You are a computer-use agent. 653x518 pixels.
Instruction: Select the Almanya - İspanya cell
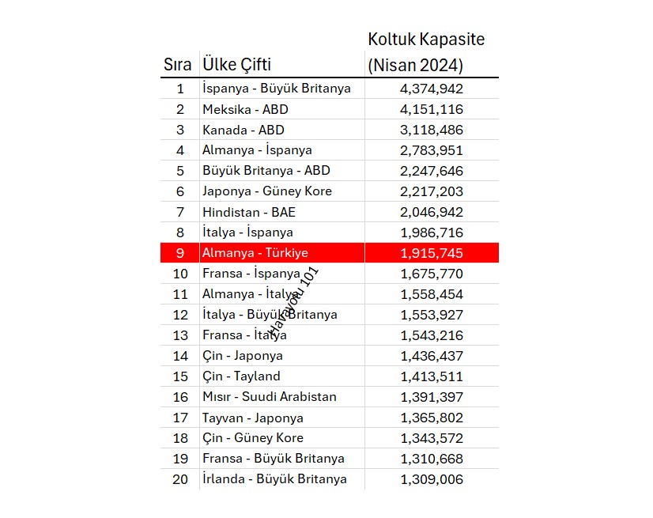(x=282, y=150)
